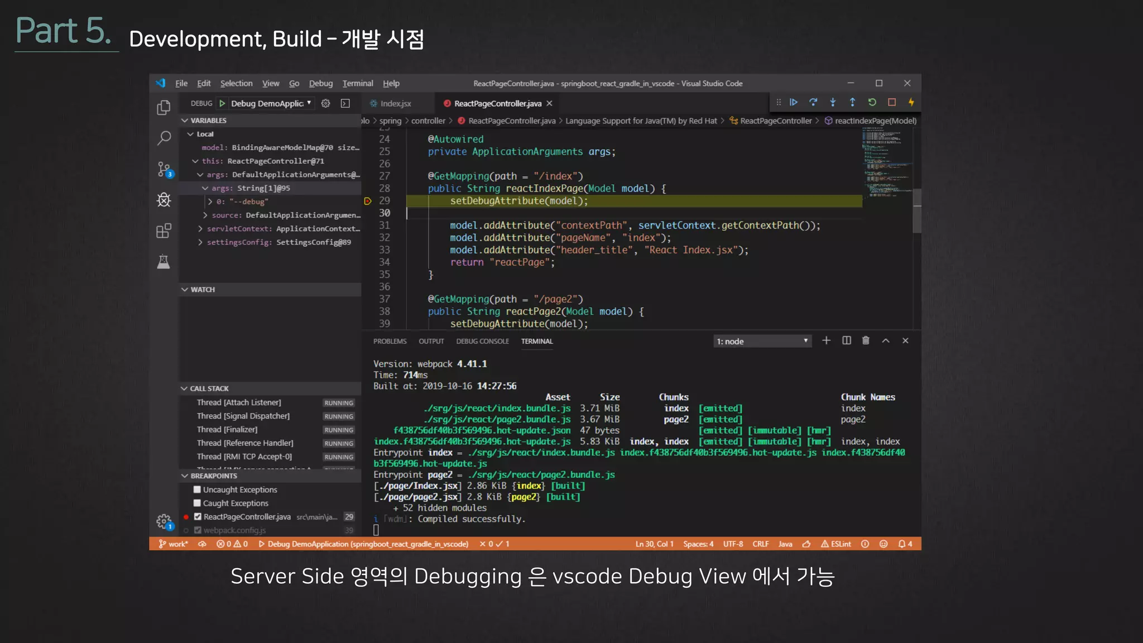Image resolution: width=1143 pixels, height=643 pixels.
Task: Click feedback smiley in status bar
Action: [x=883, y=544]
